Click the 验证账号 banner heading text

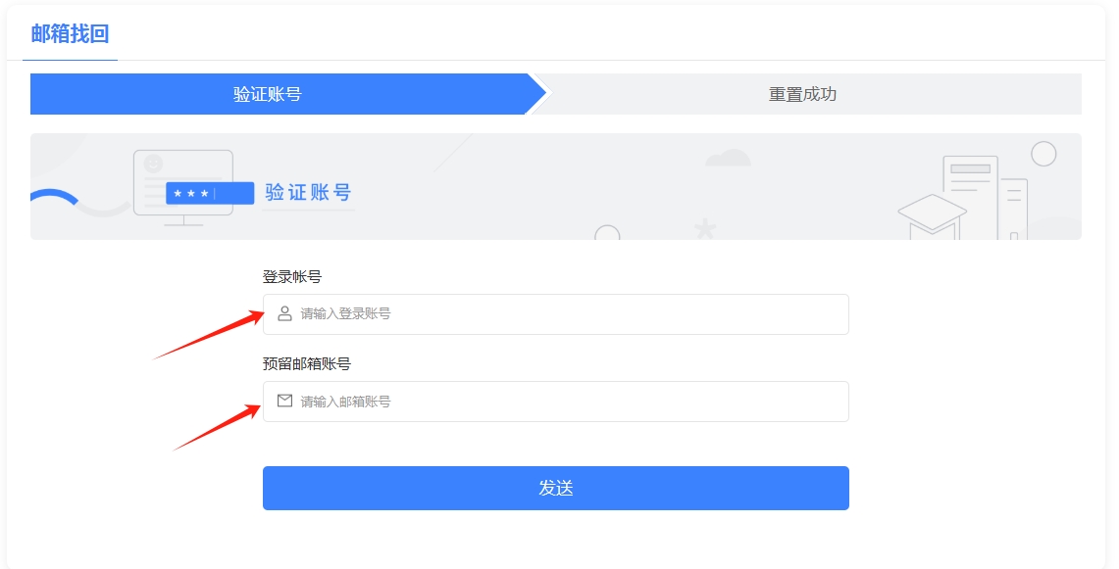click(308, 193)
